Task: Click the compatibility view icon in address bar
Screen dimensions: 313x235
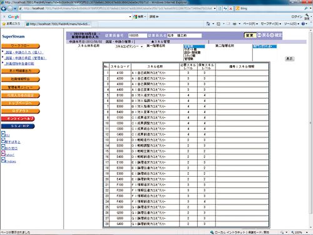Action: coord(220,9)
